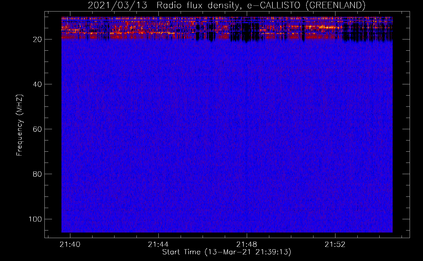This screenshot has width=423, height=261.
Task: Click the blue spectrogram plot area
Action: click(227, 124)
